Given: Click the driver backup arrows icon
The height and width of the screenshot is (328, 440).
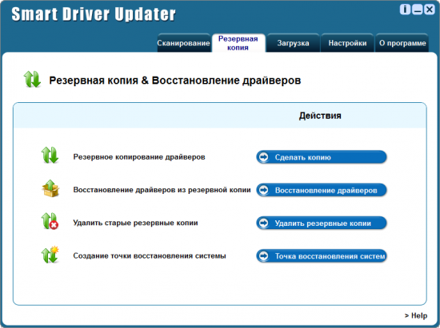Looking at the screenshot, I should click(50, 155).
